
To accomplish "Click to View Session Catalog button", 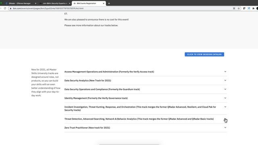I will coord(204,54).
